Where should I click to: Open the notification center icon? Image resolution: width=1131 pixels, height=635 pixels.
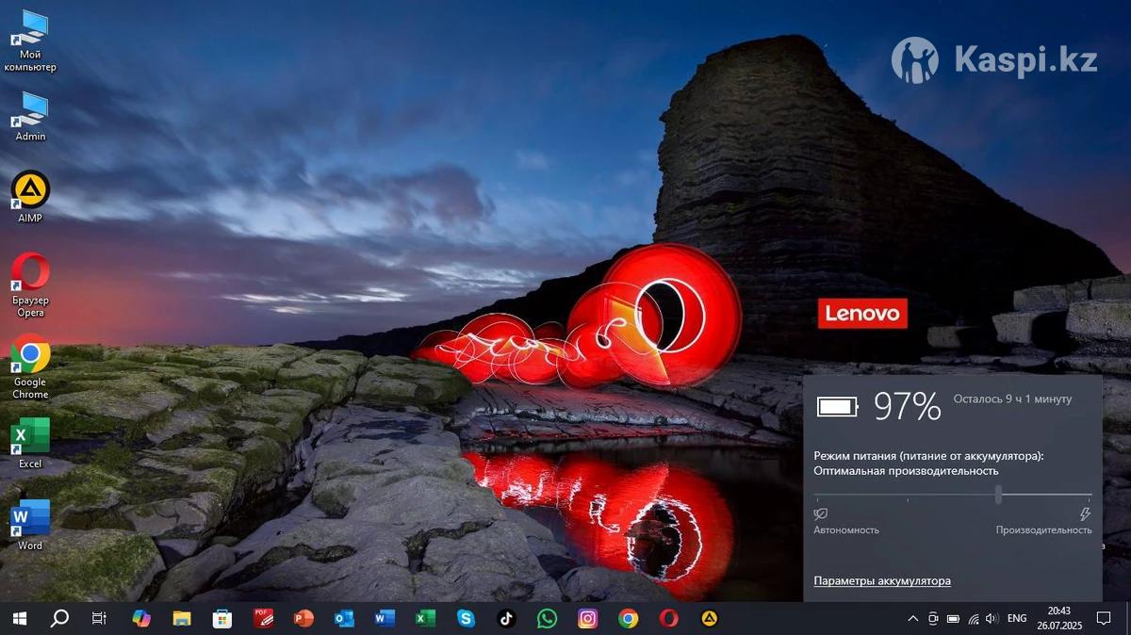pos(1106,619)
